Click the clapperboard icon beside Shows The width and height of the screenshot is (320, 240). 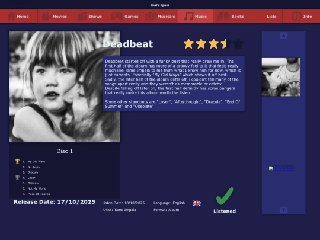(82, 17)
